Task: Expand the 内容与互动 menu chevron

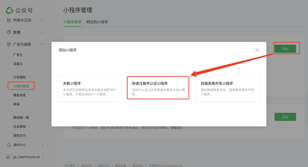Action: point(42,20)
